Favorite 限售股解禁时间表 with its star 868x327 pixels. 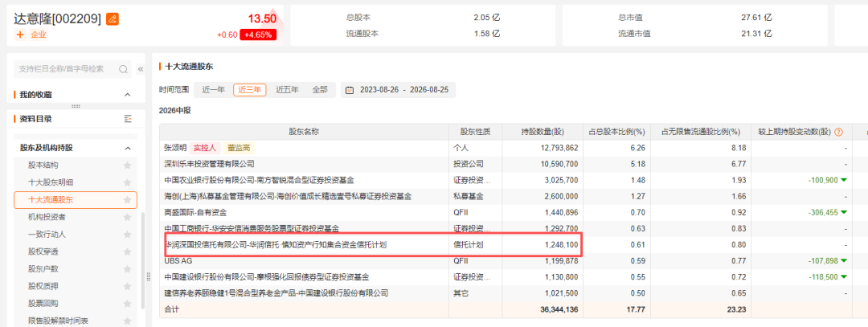(127, 321)
